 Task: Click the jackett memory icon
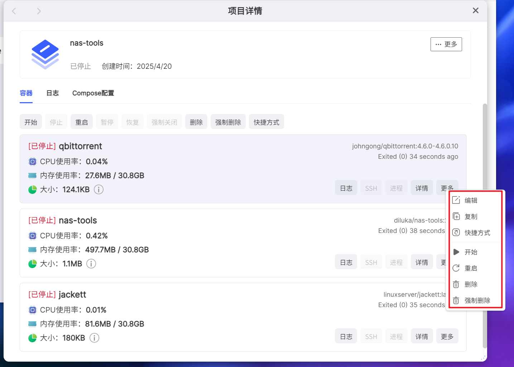[x=33, y=324]
